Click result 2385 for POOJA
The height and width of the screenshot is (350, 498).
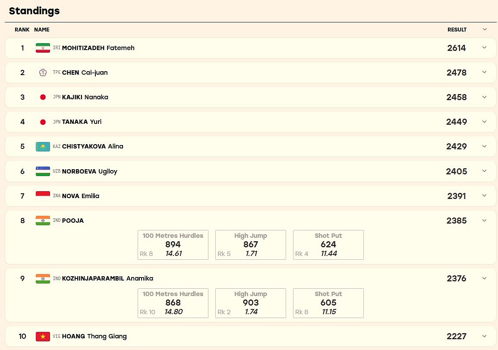click(x=457, y=221)
